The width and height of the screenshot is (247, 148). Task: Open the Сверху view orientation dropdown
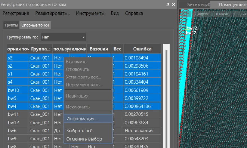click(x=202, y=14)
